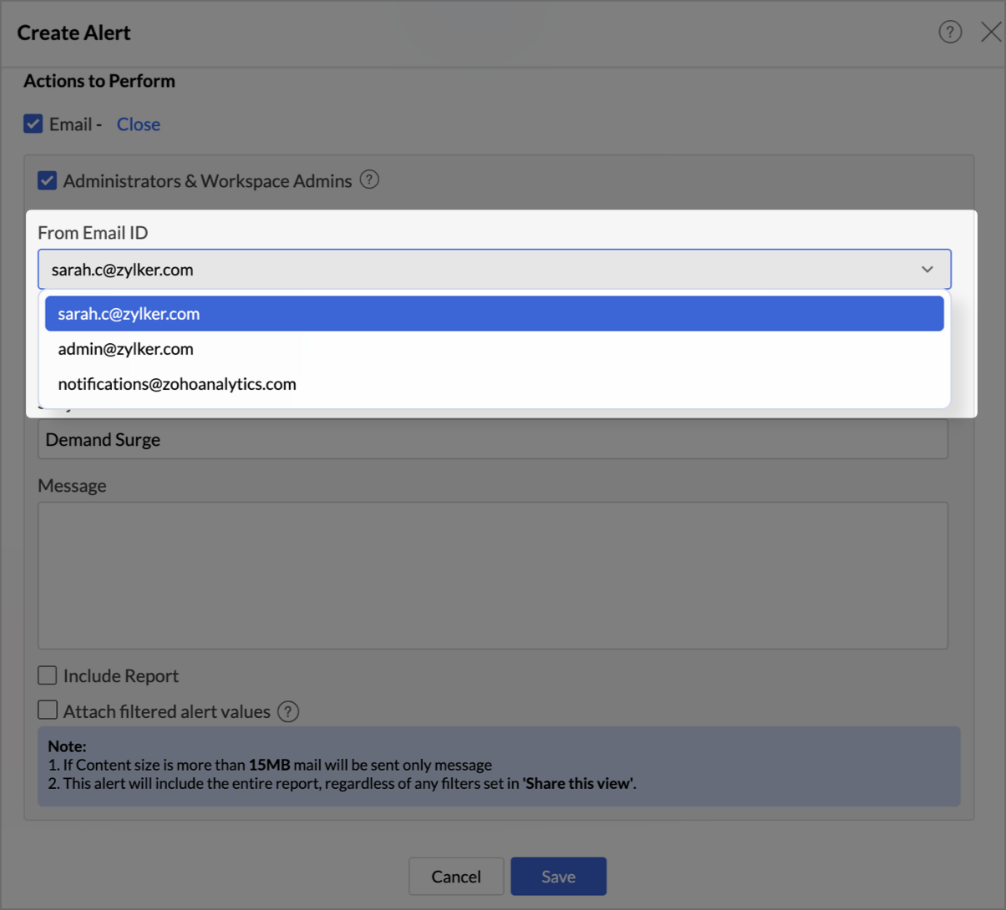
Task: Click help icon next to Attach filtered alert values
Action: [288, 711]
